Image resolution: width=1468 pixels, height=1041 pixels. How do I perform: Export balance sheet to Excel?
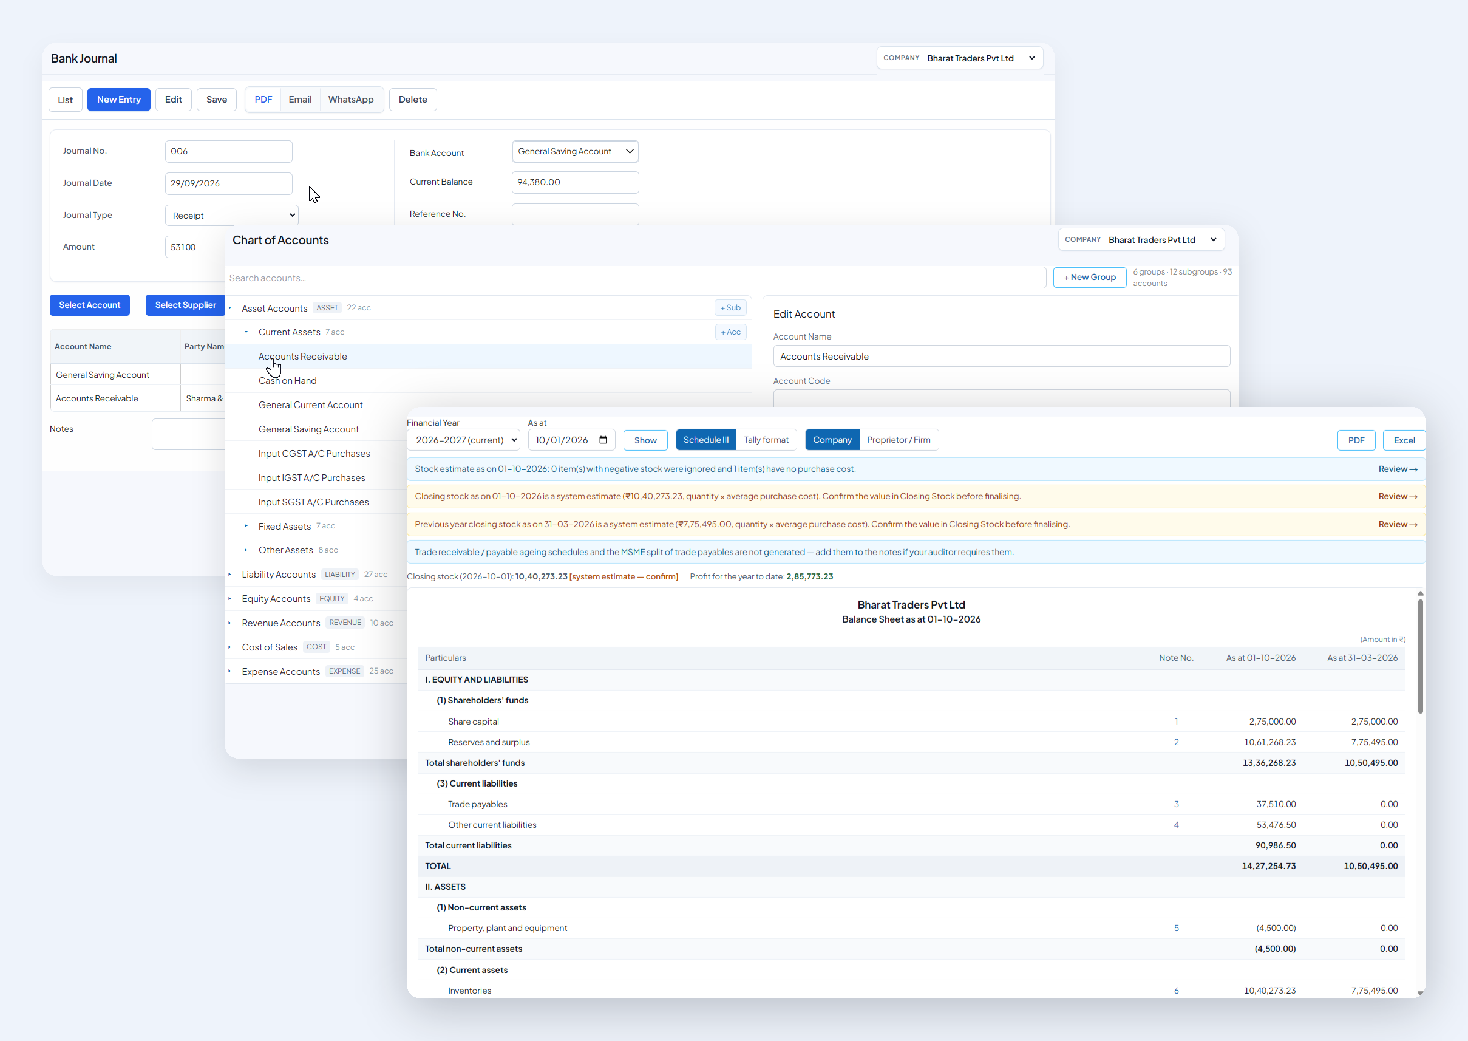tap(1403, 440)
